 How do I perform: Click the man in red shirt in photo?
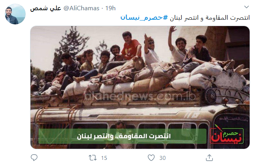(131, 46)
